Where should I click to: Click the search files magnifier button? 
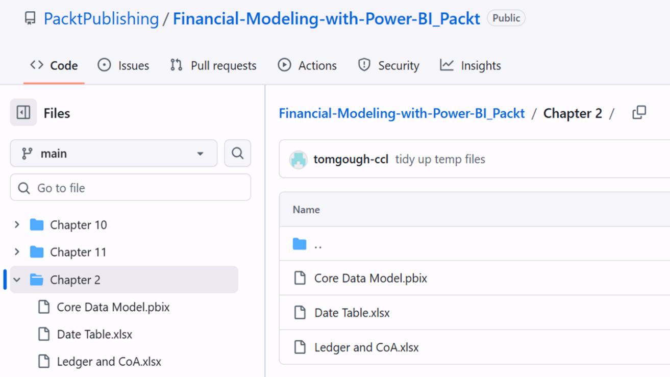click(x=237, y=153)
